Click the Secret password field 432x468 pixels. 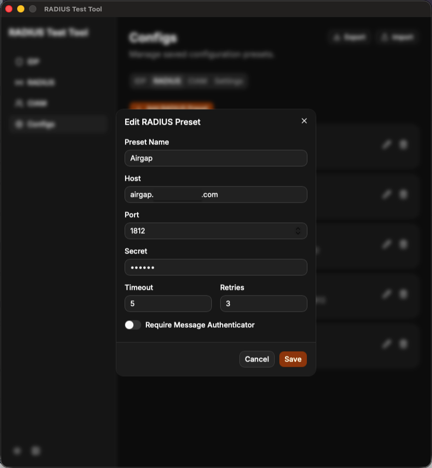pos(215,267)
